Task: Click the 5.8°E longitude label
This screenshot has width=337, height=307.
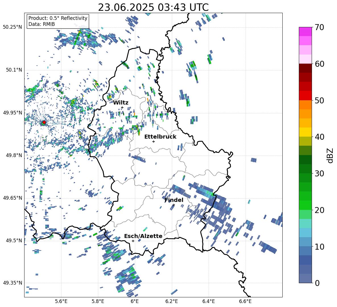Action: click(98, 301)
